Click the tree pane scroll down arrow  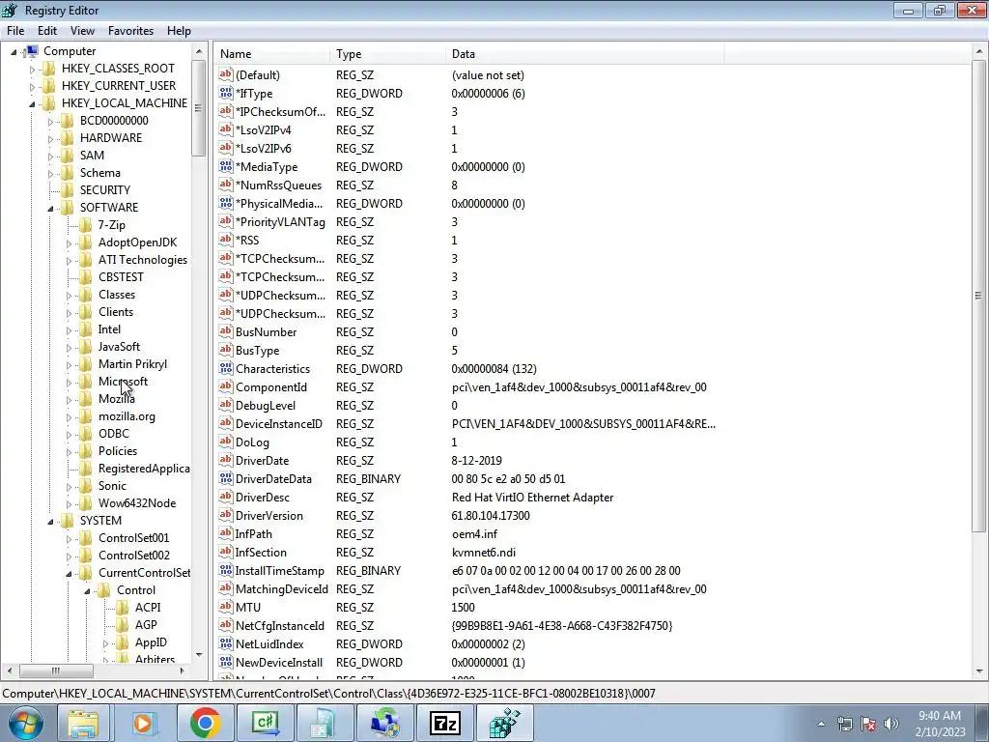click(x=199, y=656)
